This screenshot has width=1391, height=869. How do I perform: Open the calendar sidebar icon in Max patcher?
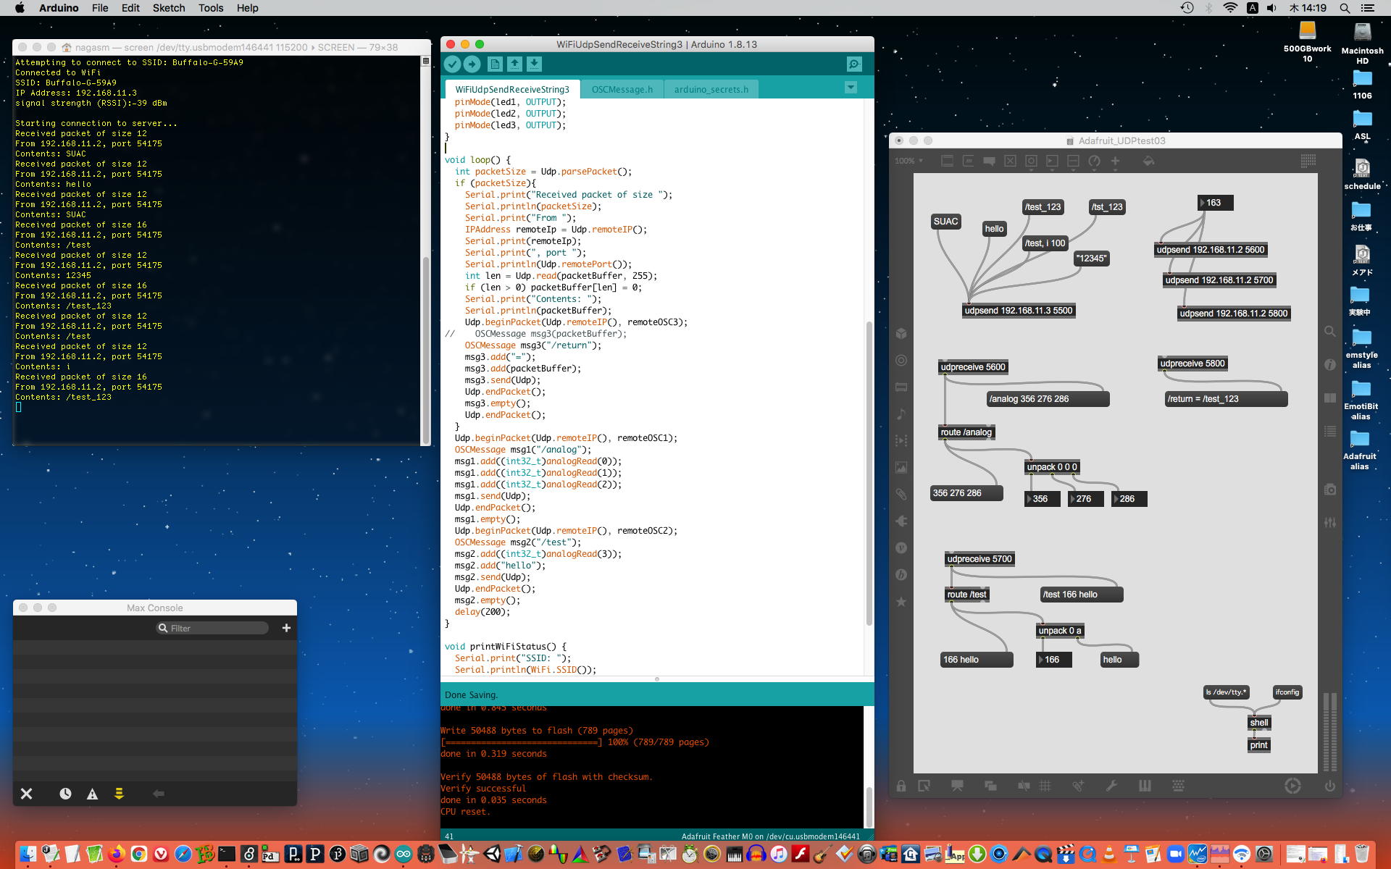pyautogui.click(x=901, y=387)
